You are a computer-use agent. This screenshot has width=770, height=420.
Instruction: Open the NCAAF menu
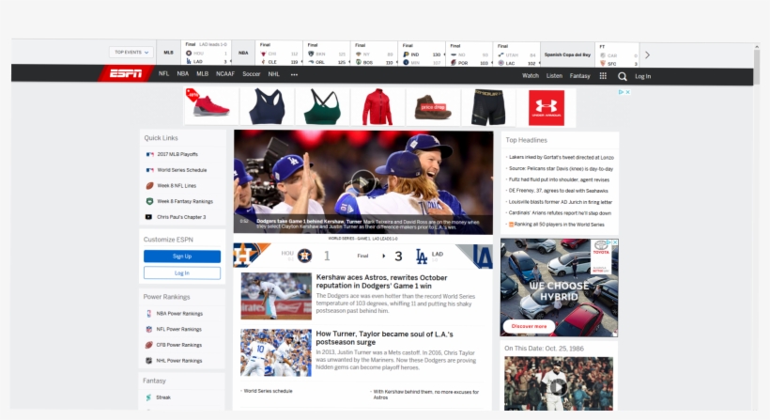click(225, 73)
